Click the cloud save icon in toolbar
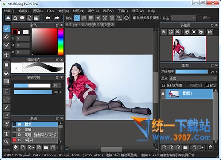This screenshot has width=221, height=160. [x=8, y=18]
